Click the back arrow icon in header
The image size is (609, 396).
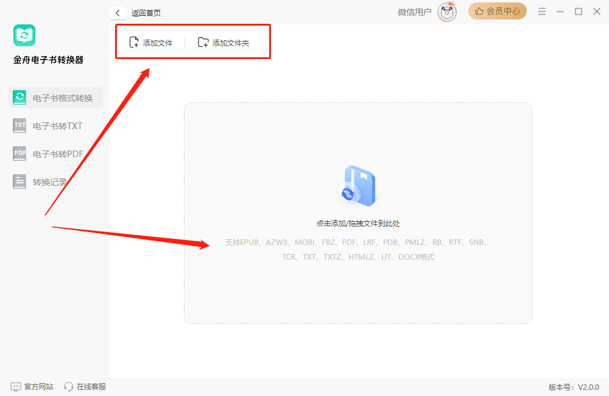pos(118,13)
